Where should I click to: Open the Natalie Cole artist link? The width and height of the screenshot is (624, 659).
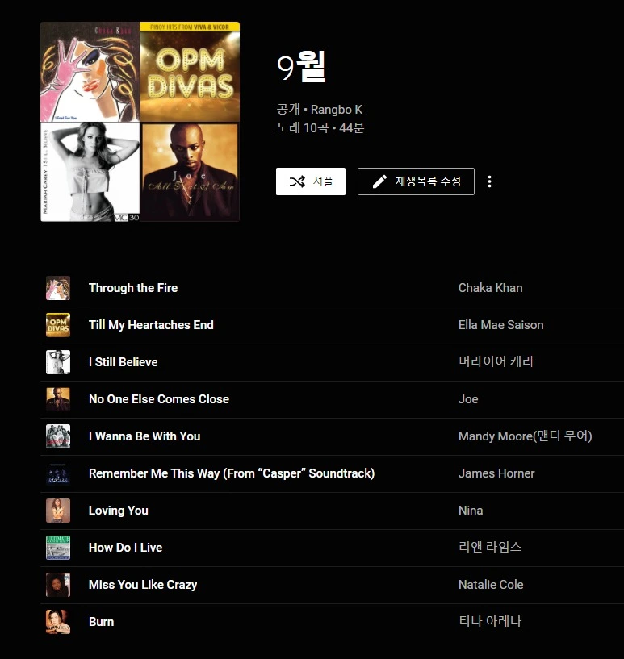click(491, 585)
